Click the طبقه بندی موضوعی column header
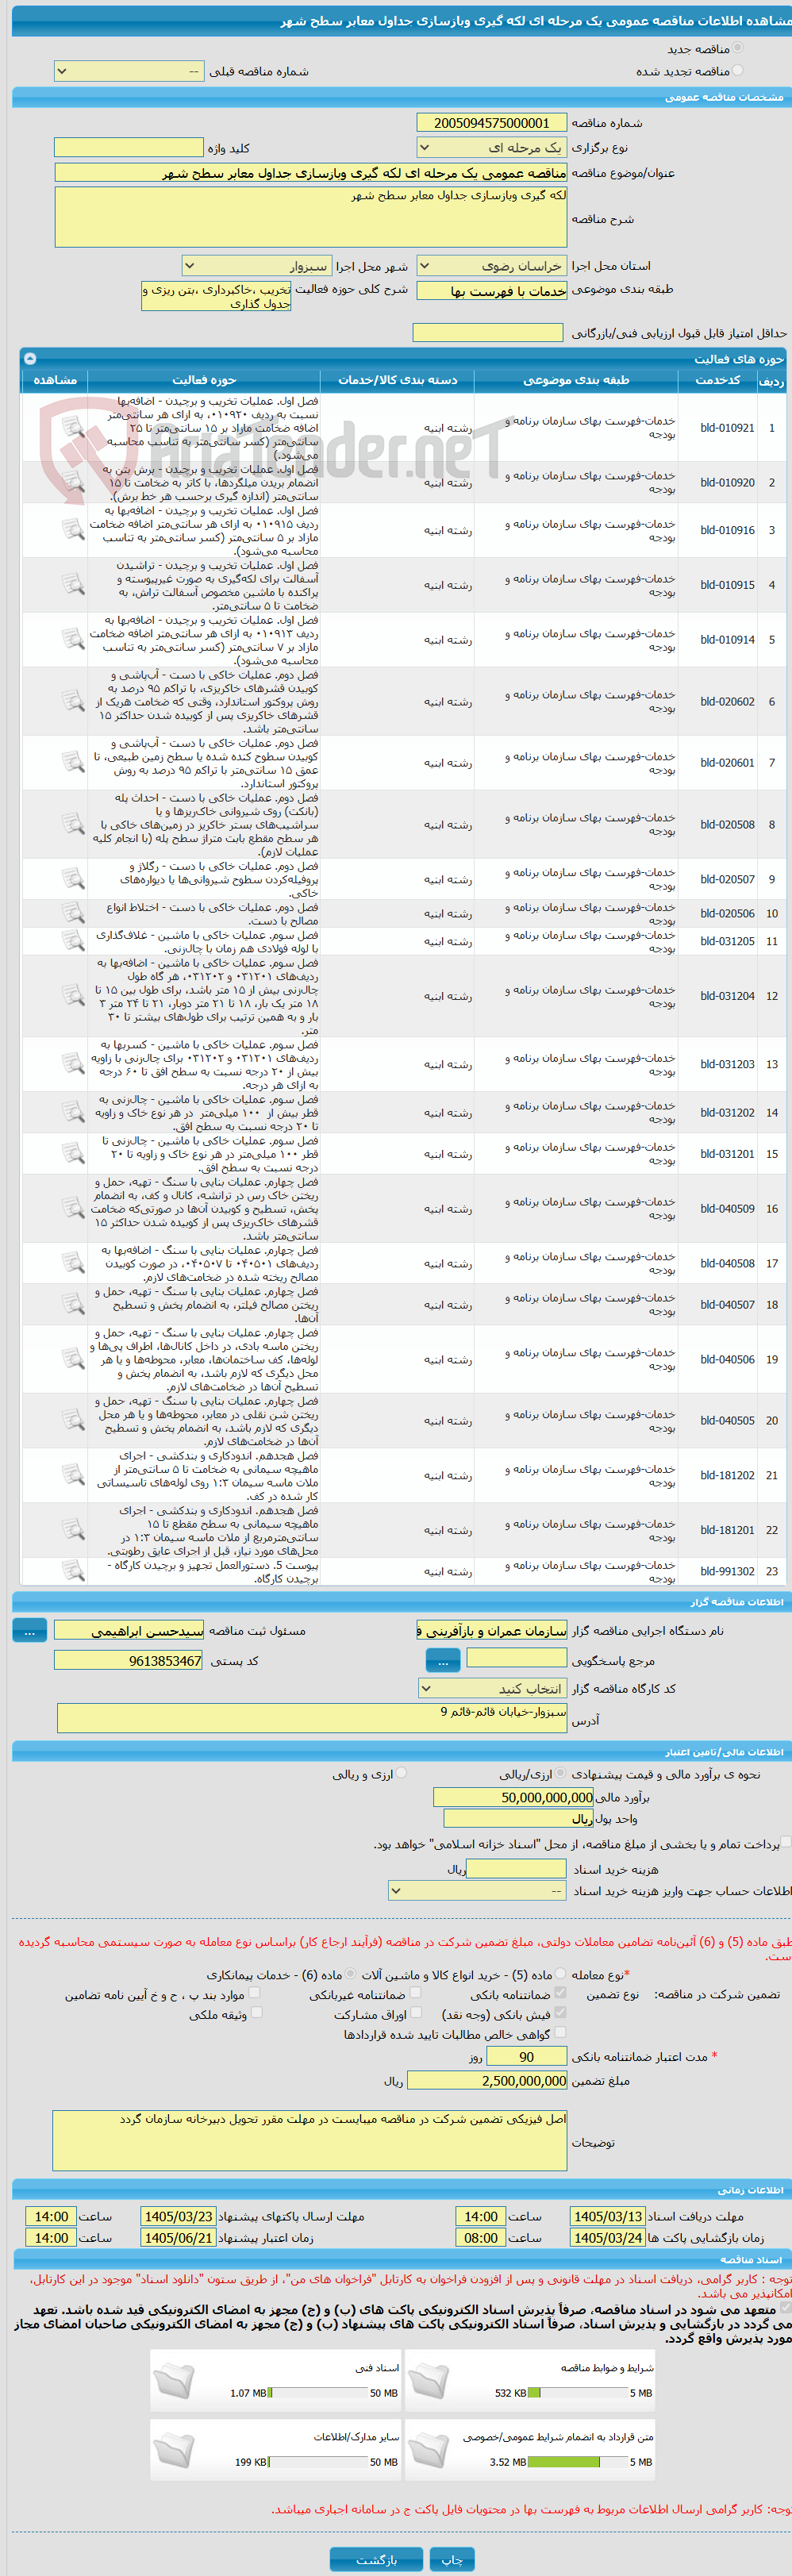 (x=576, y=380)
